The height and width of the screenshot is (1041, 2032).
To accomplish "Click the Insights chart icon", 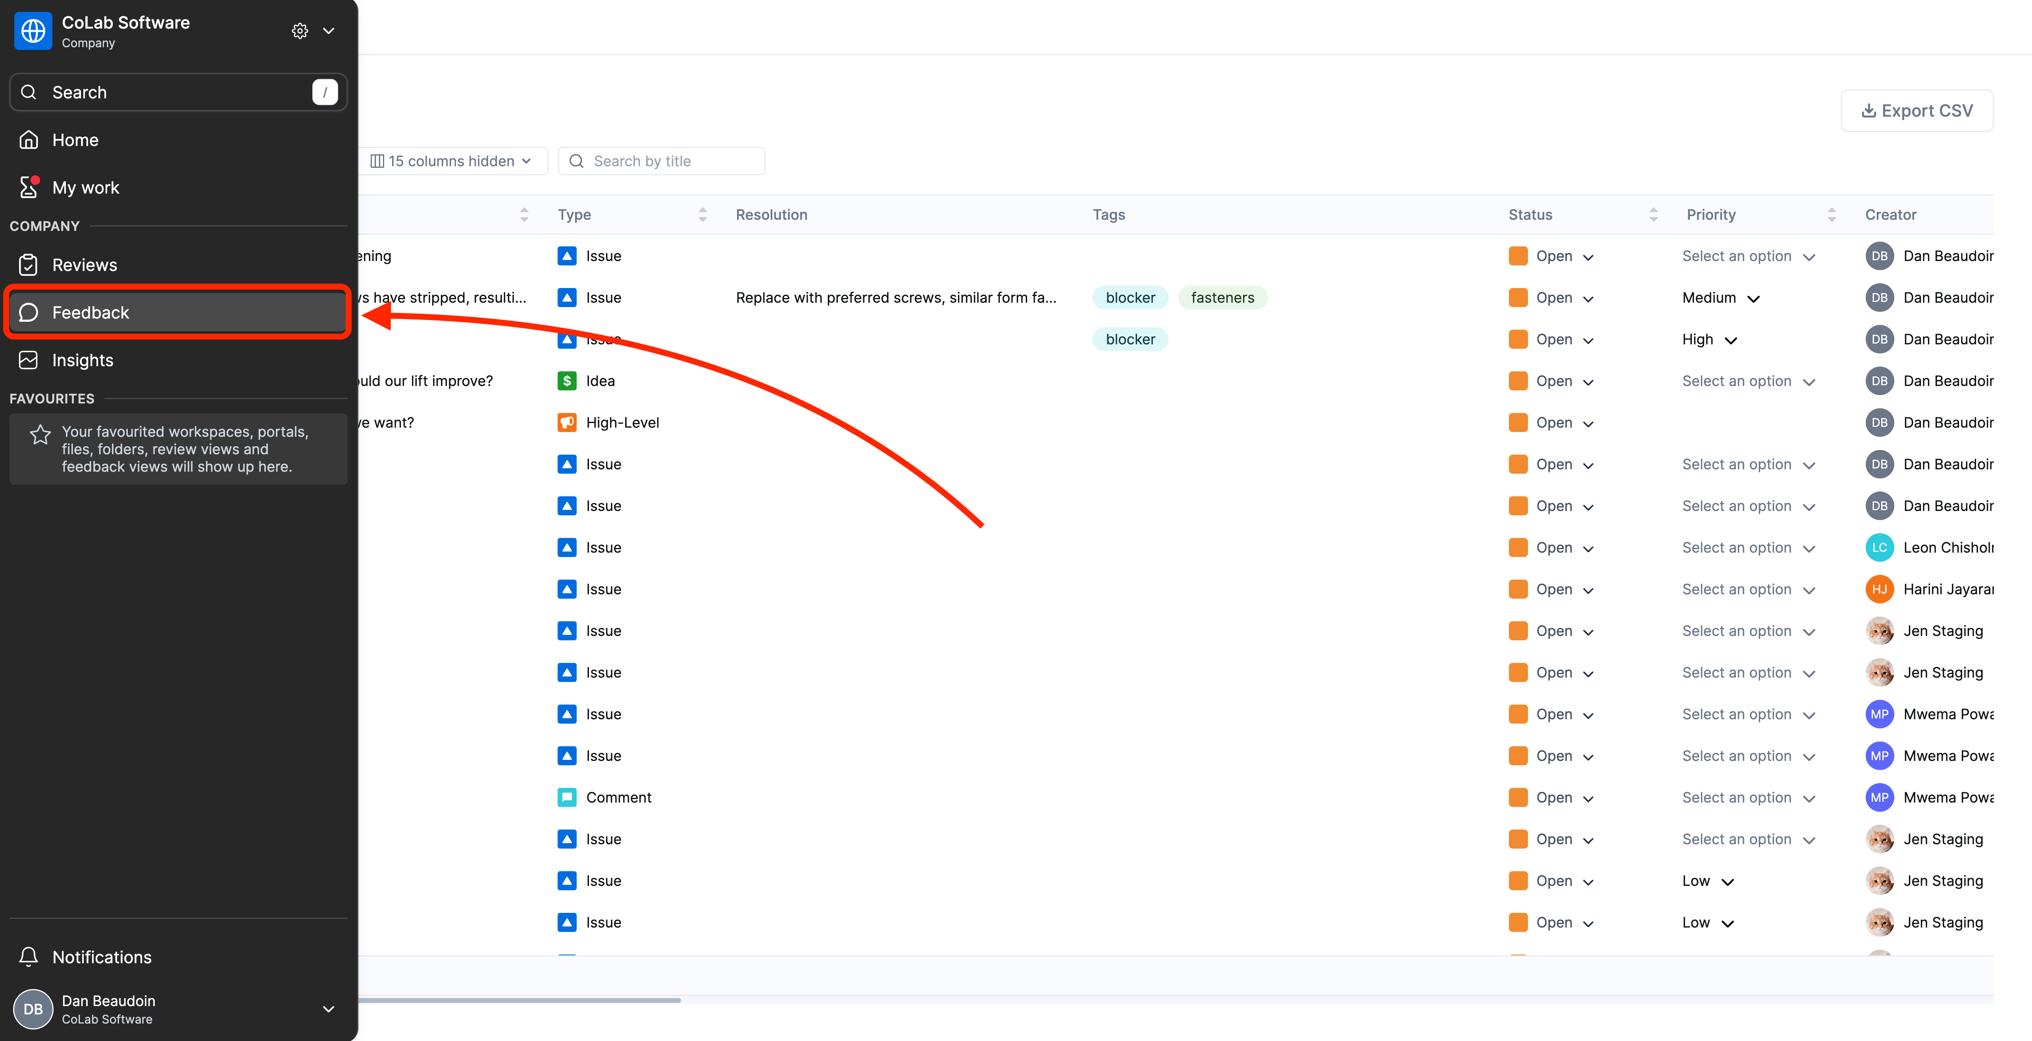I will tap(29, 360).
